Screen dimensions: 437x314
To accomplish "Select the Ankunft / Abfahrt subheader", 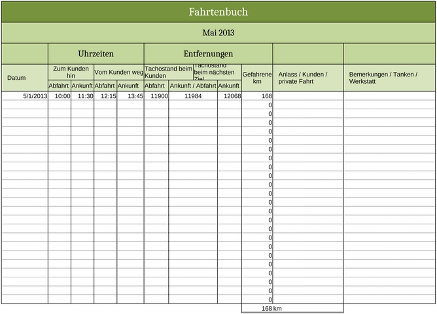I will pos(193,86).
